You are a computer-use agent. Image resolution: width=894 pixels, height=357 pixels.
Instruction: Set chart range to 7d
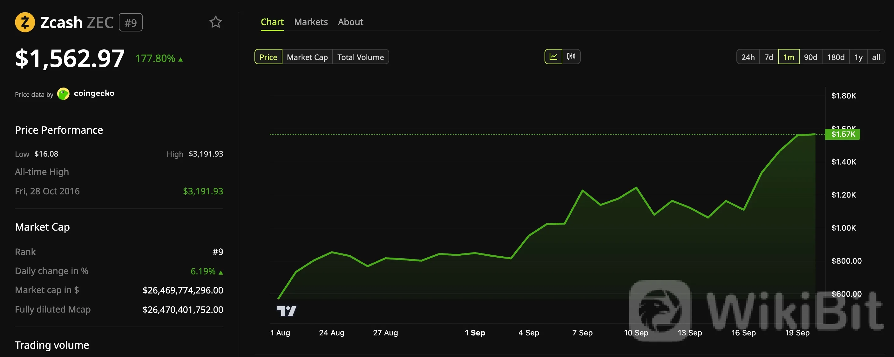[769, 57]
